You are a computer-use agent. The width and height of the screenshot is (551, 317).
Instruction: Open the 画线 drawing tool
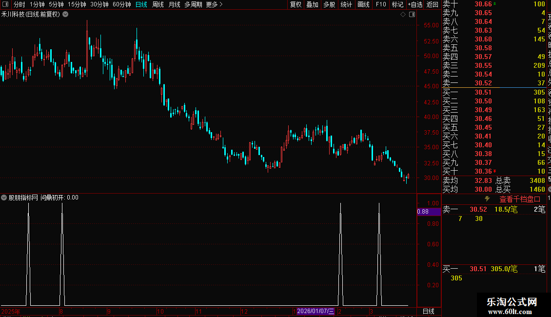tap(363, 4)
